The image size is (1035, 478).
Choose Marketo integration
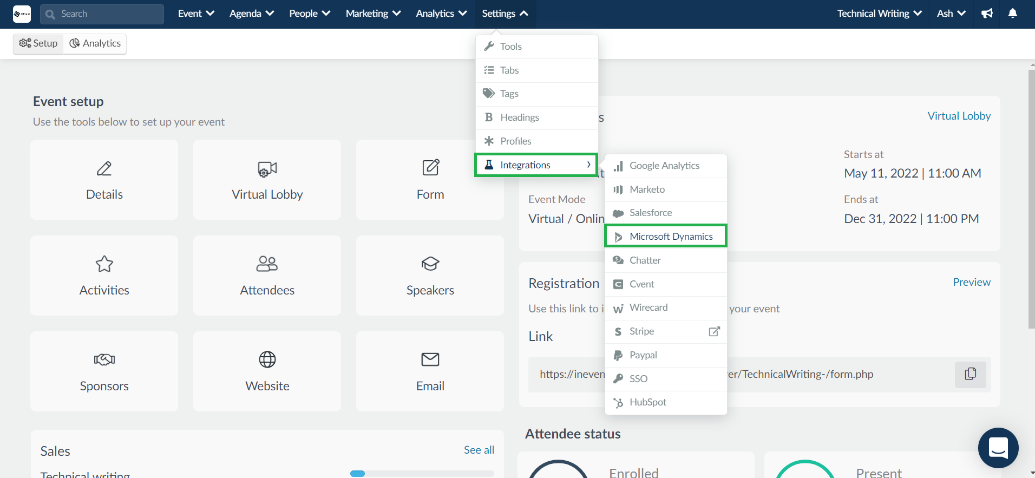tap(666, 189)
